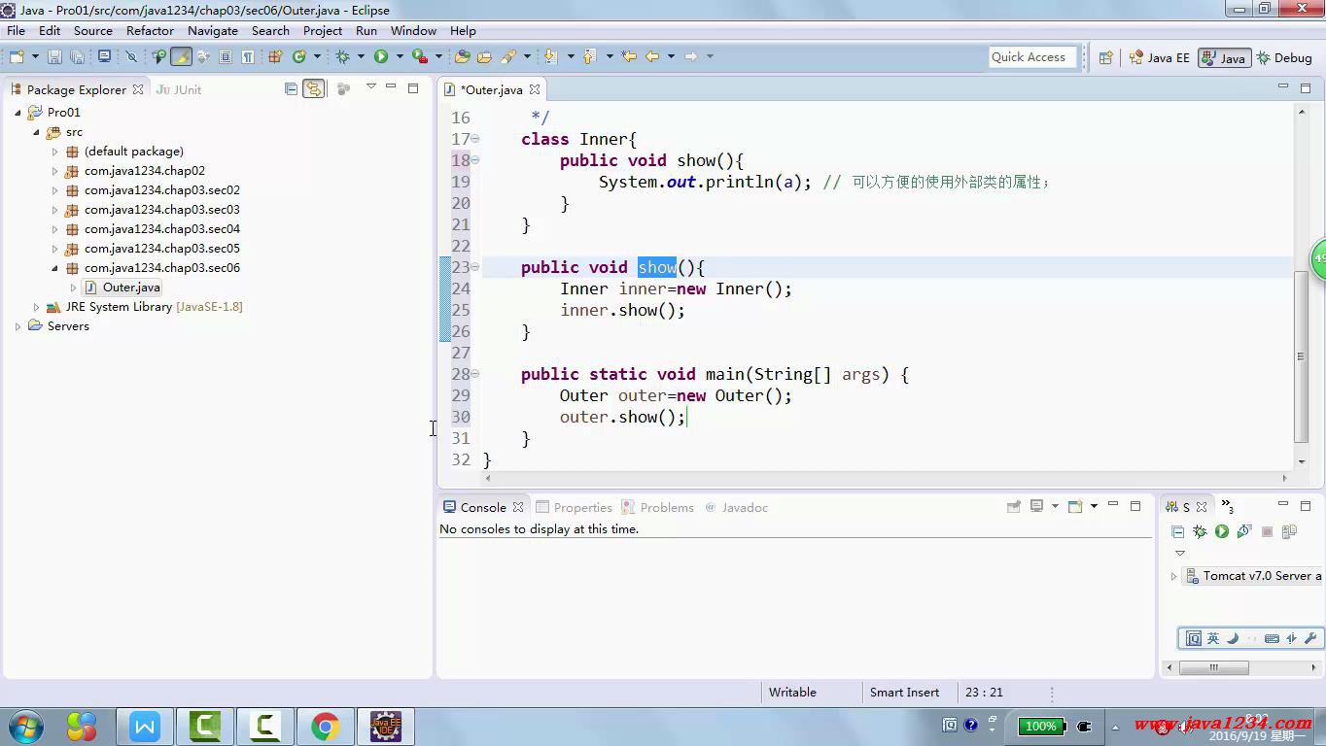Open the Navigate menu
The height and width of the screenshot is (746, 1326).
click(x=213, y=30)
